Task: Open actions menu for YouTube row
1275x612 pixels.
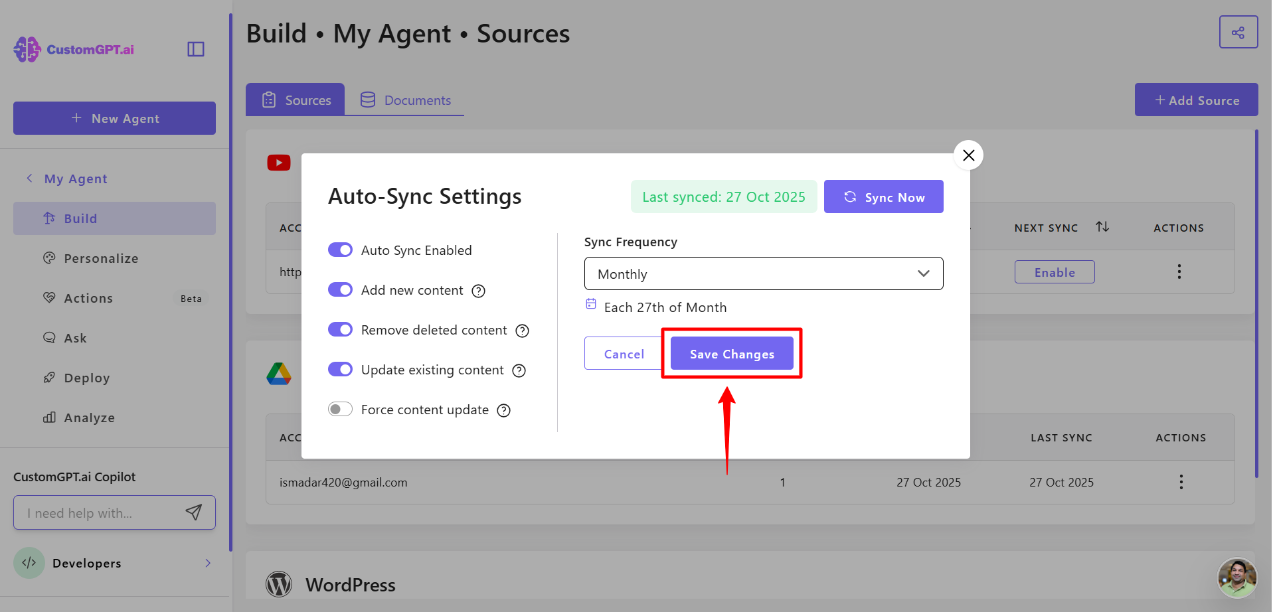Action: click(x=1179, y=271)
